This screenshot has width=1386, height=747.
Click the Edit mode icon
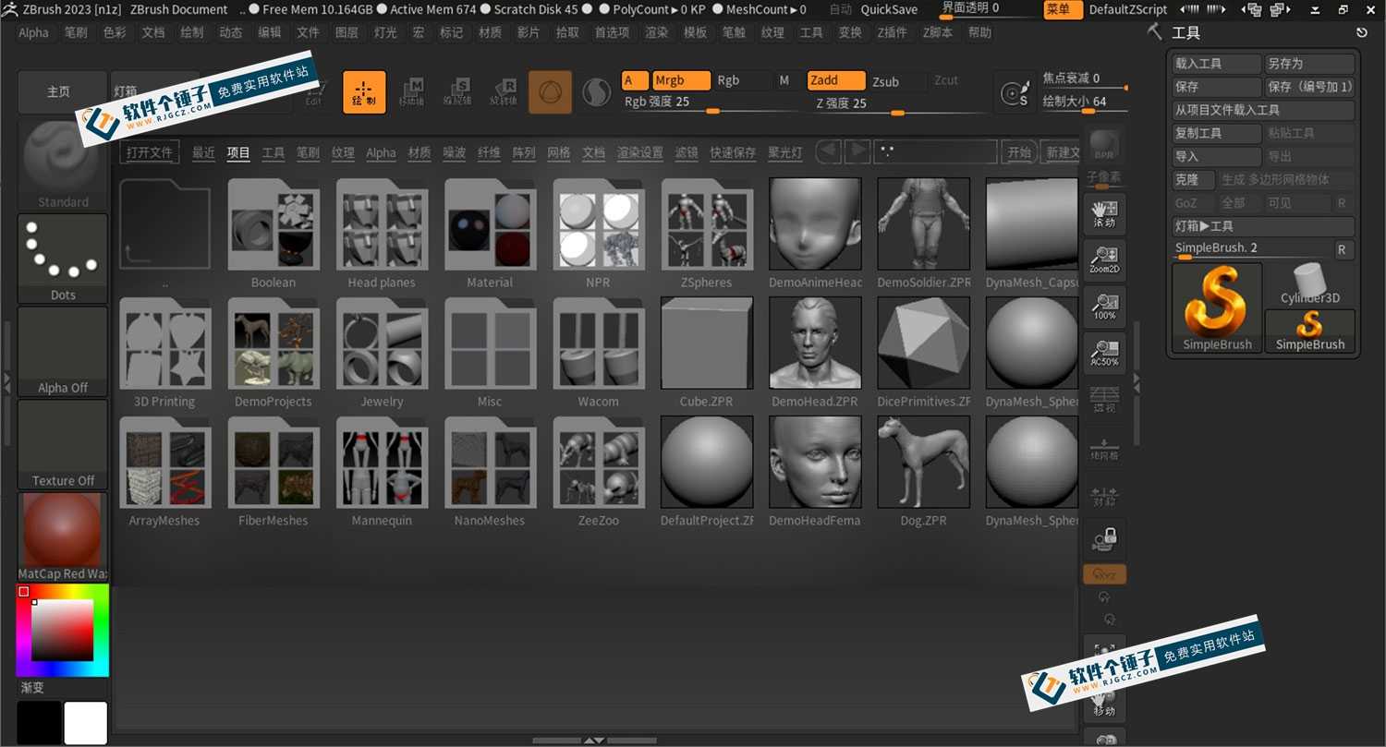pos(315,92)
